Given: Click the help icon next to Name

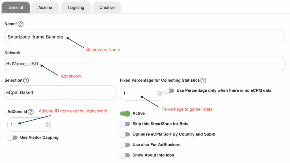Looking at the screenshot, I should (20, 24).
